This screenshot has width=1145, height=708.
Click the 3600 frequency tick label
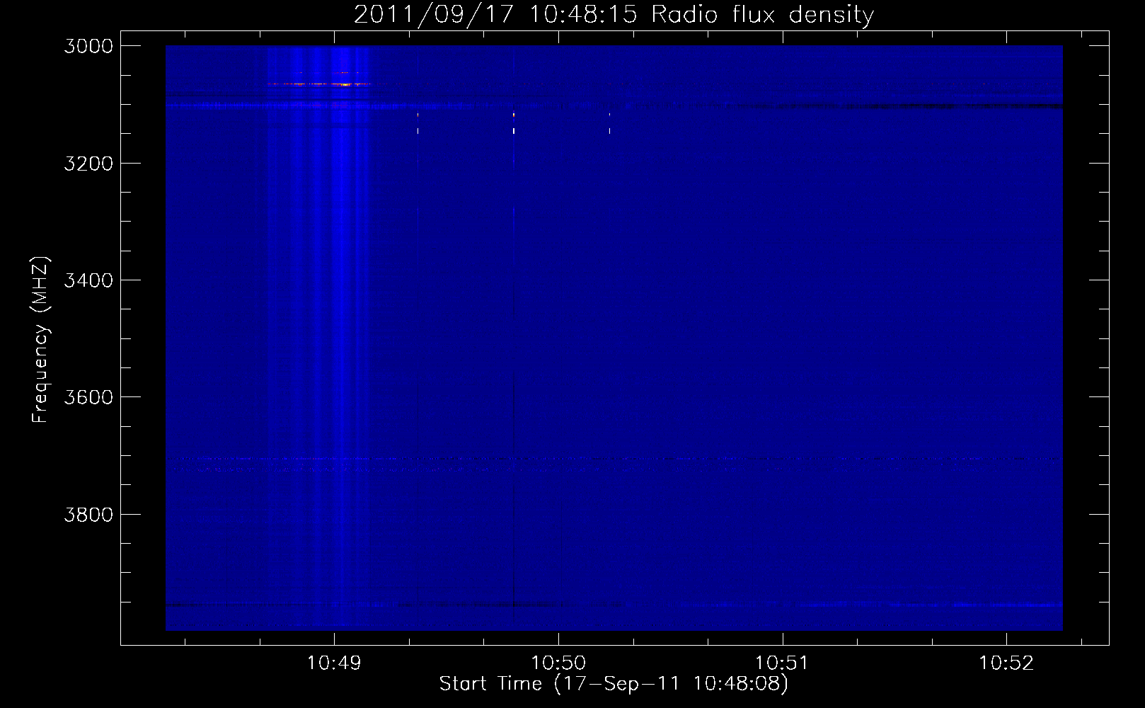[88, 397]
